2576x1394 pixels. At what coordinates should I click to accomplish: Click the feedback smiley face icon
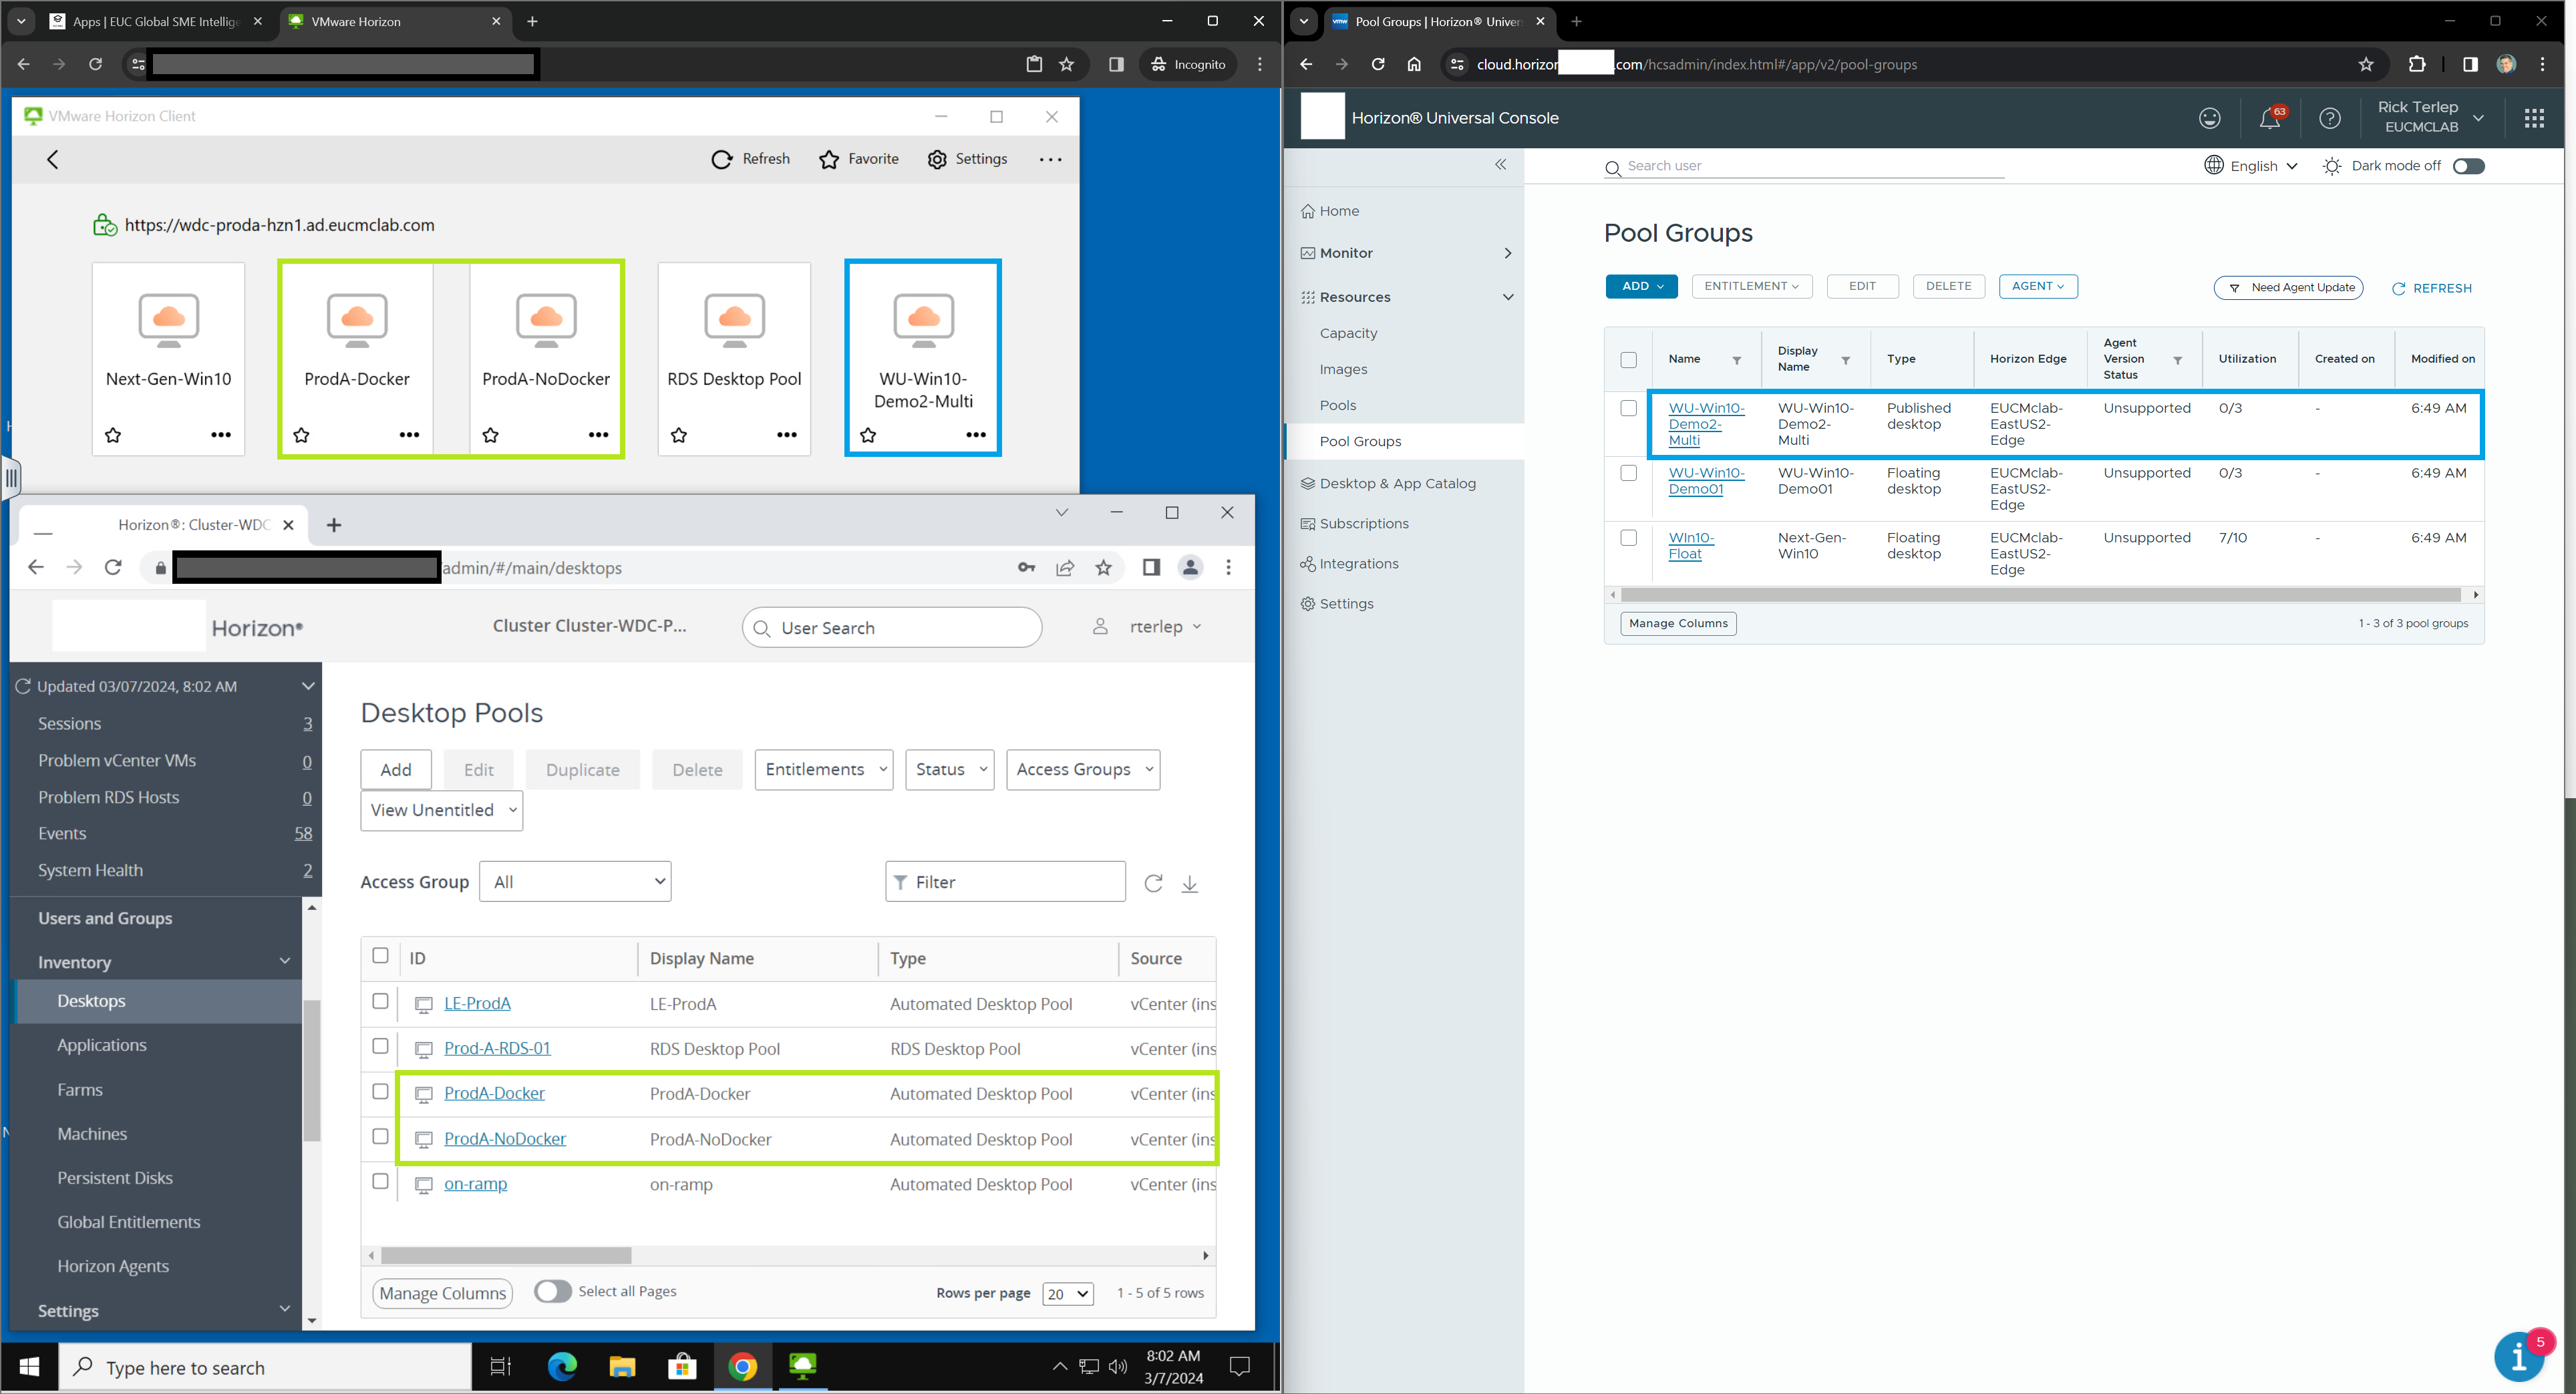(x=2209, y=119)
